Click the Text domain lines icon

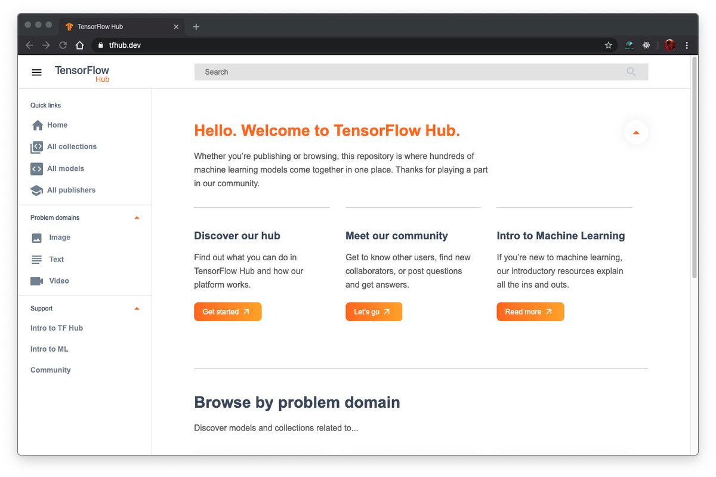tap(37, 260)
